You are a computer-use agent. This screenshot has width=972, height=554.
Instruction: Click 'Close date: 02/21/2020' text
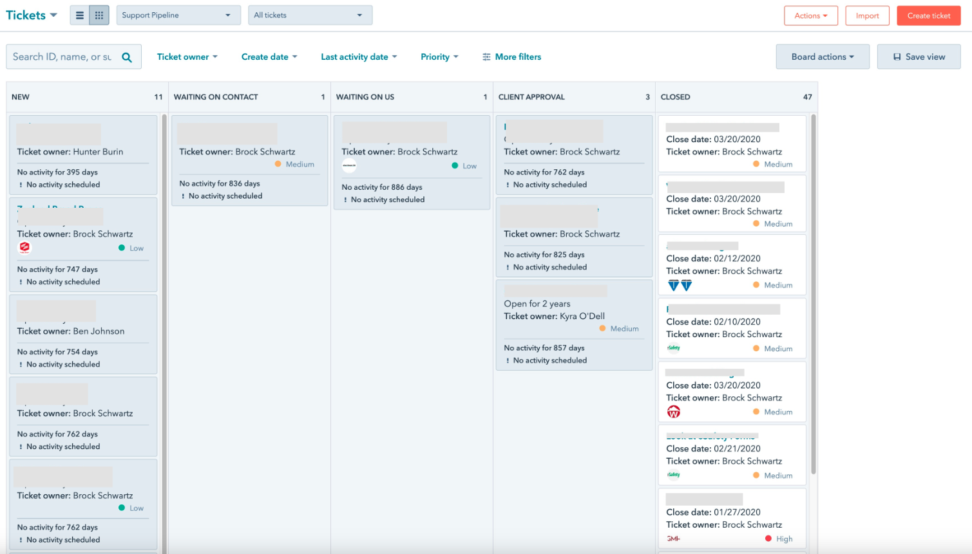click(713, 448)
